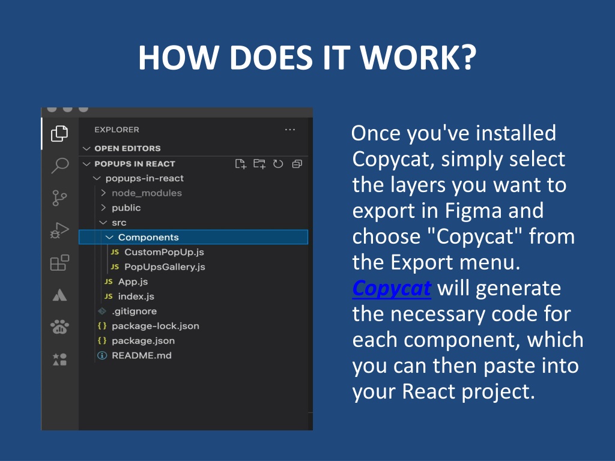Open CustomPopUp.js file
615x461 pixels.
164,252
